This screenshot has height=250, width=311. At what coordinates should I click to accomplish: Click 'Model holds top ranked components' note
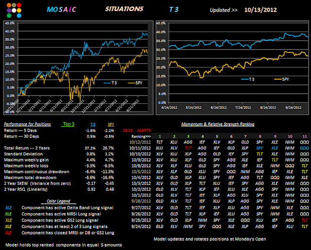pos(64,245)
